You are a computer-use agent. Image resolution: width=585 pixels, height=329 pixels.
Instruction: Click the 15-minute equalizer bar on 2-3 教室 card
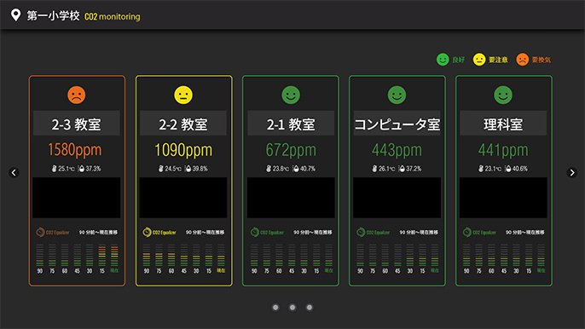101,255
